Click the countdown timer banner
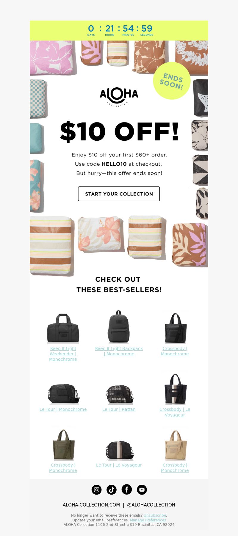 pyautogui.click(x=119, y=31)
